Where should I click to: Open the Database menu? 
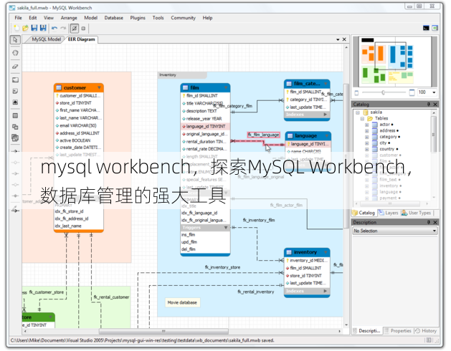[x=113, y=18]
